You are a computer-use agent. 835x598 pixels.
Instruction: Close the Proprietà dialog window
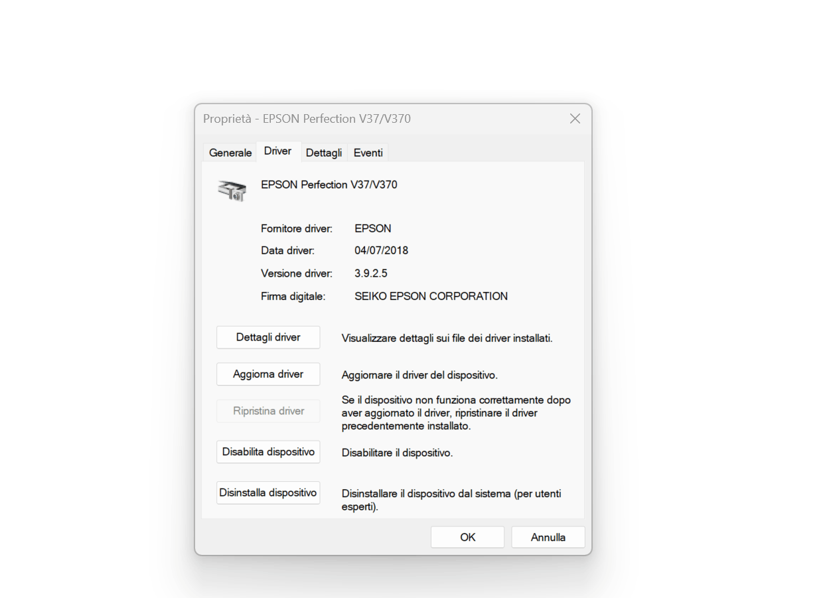[575, 119]
